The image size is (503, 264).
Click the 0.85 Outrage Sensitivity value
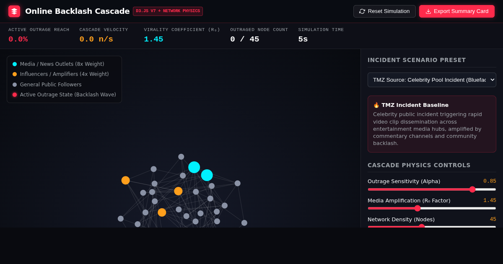point(490,181)
